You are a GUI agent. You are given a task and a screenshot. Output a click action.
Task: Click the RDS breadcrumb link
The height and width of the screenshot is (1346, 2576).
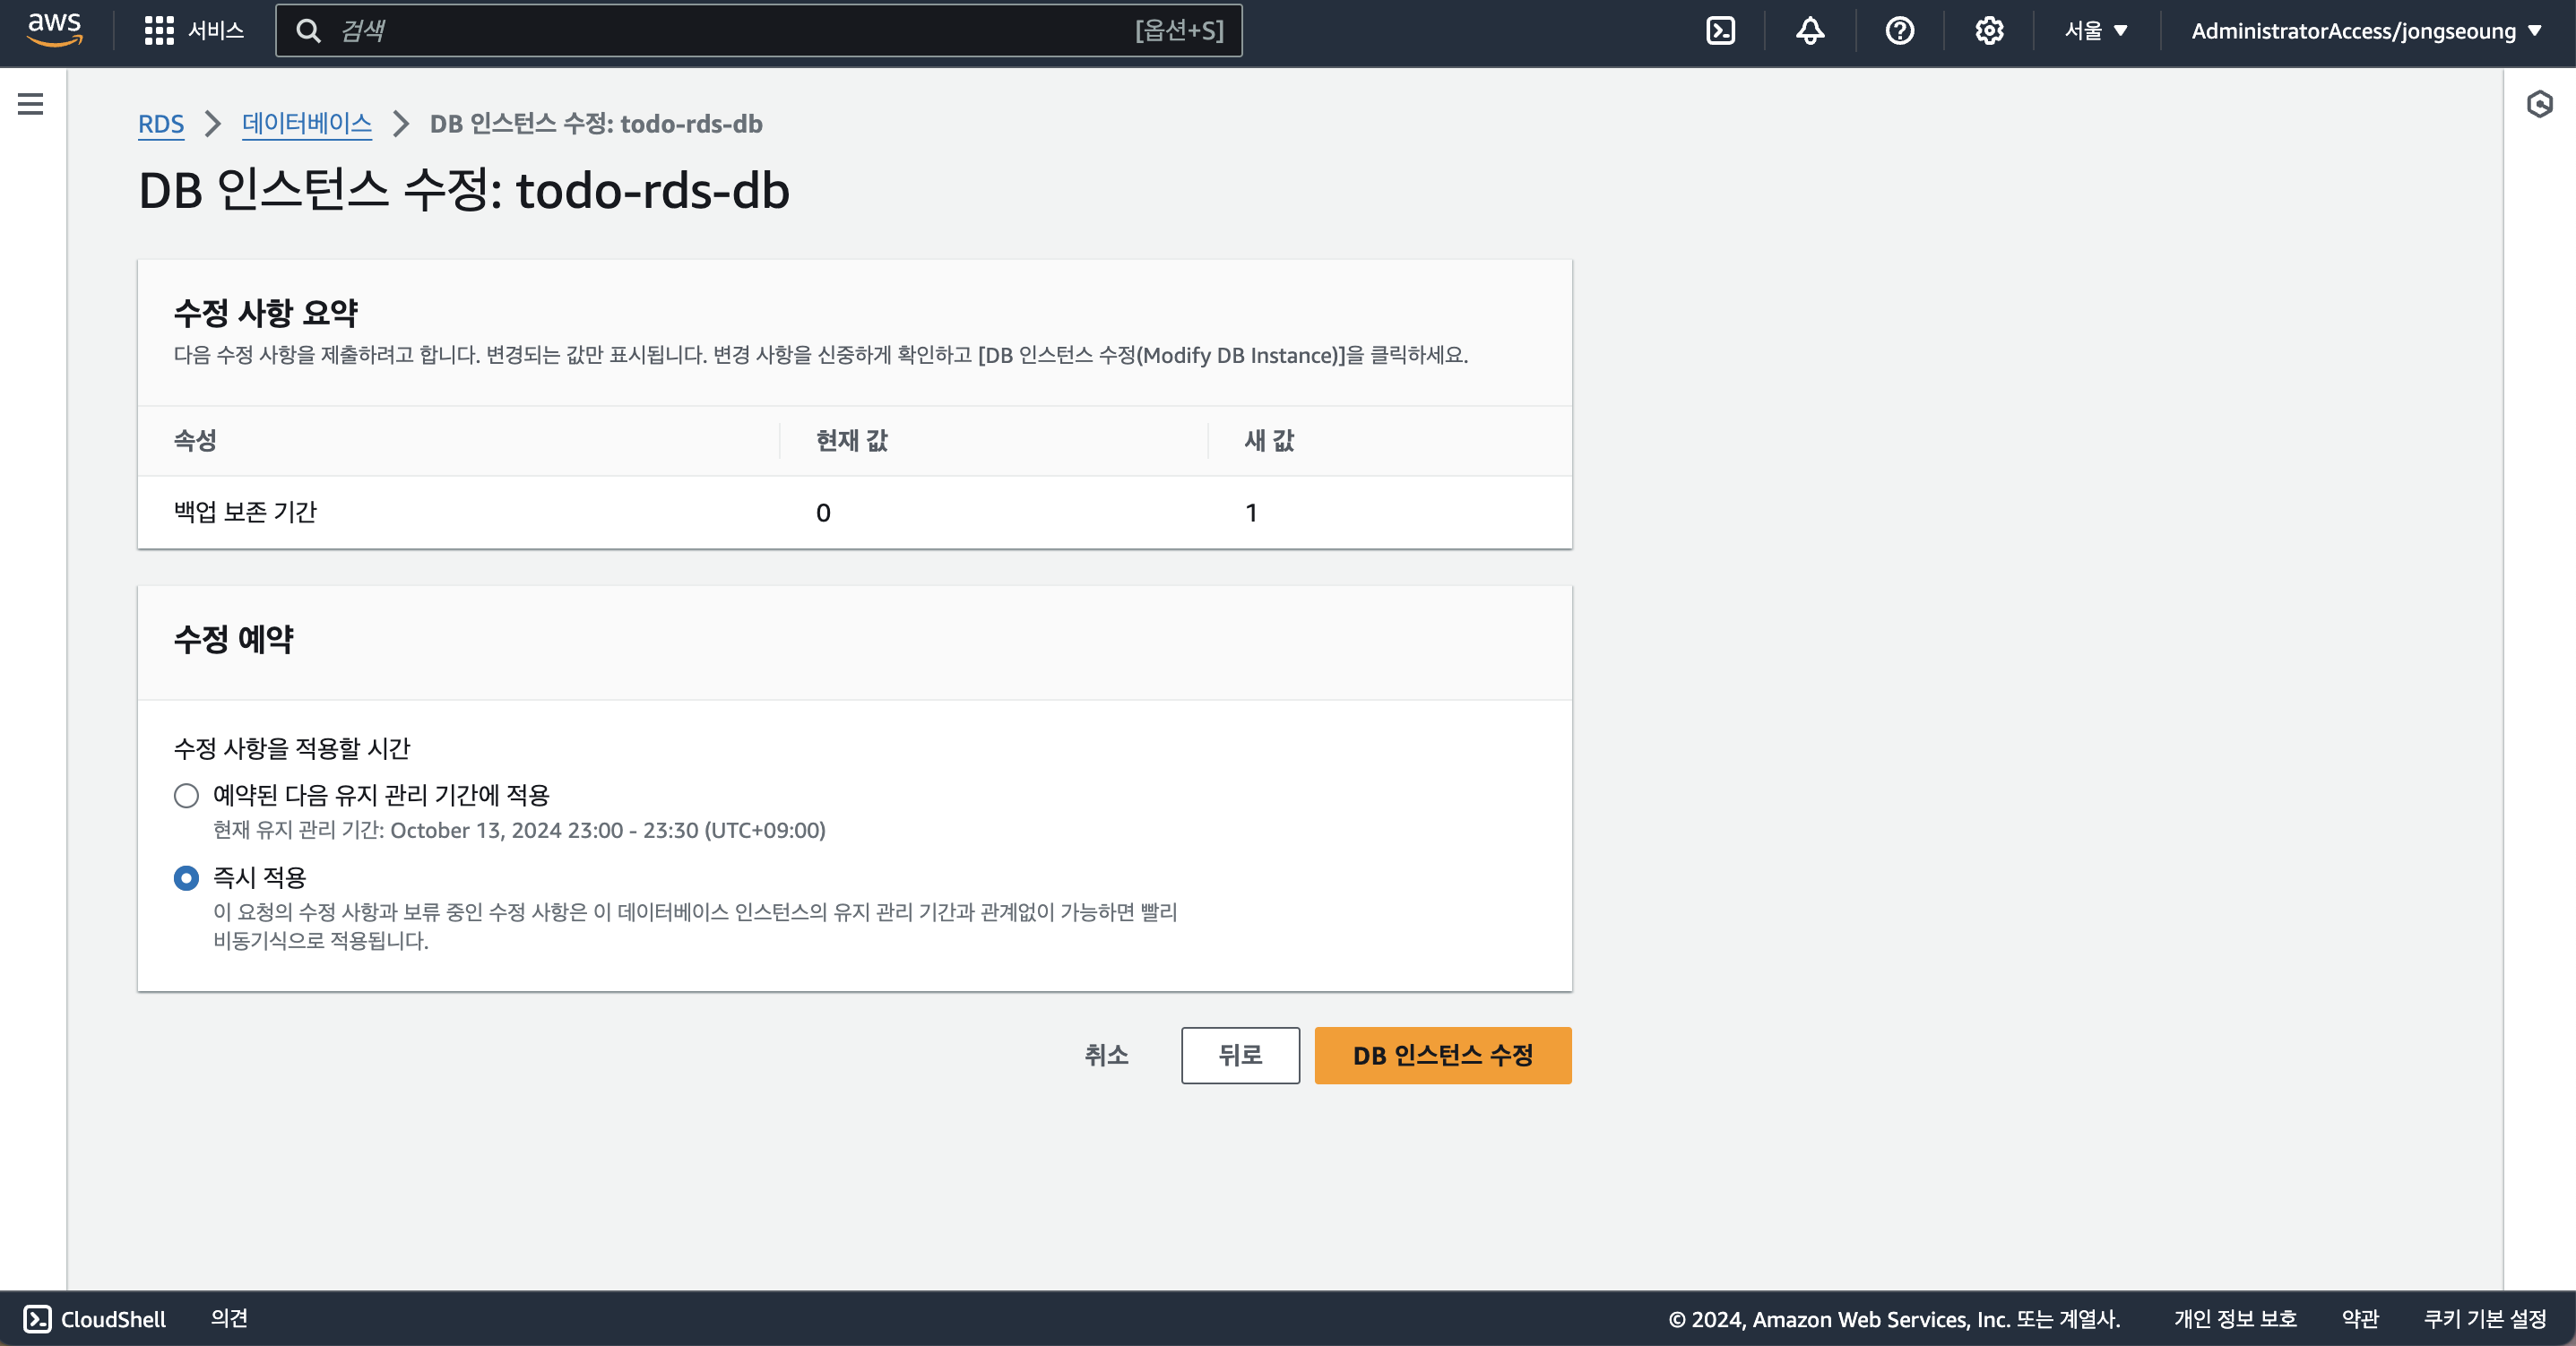pos(160,124)
